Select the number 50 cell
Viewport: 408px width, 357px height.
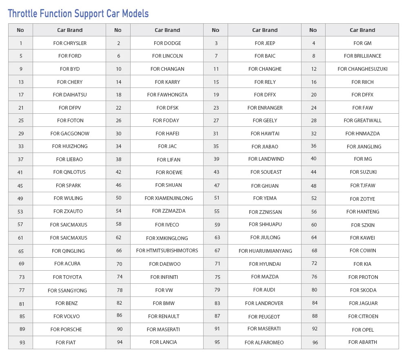click(118, 198)
